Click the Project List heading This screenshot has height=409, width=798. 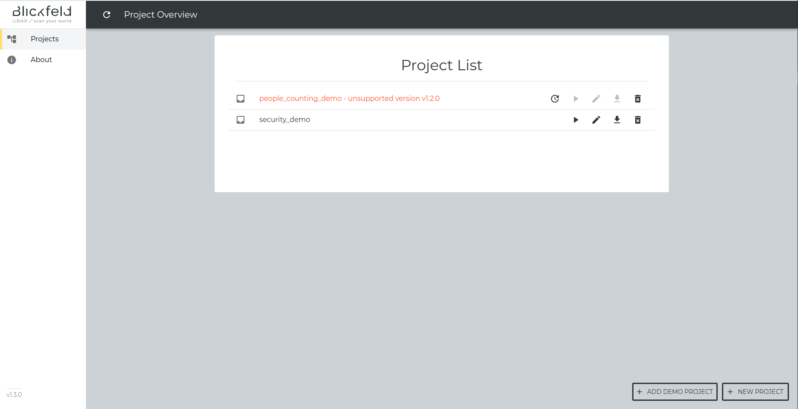click(441, 65)
